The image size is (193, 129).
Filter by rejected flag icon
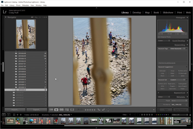(x=135, y=115)
